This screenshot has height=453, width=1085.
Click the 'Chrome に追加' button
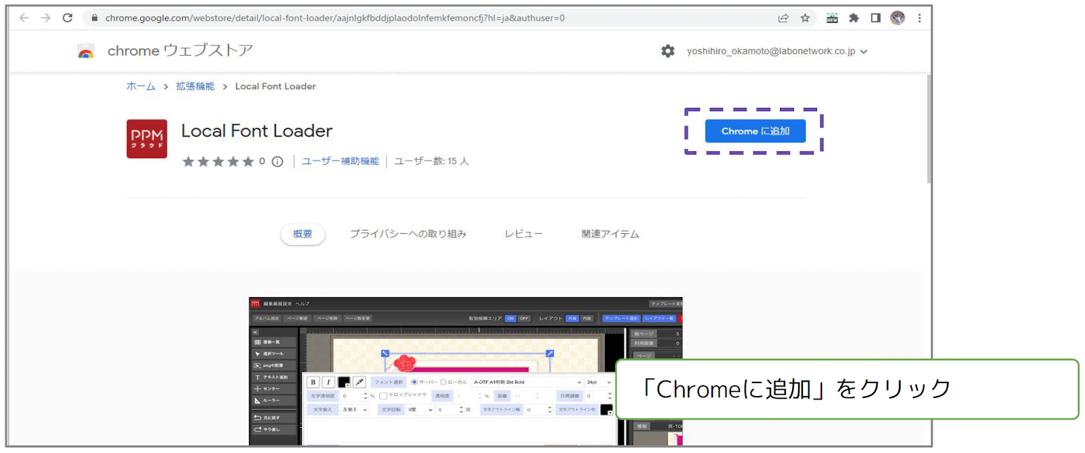click(755, 131)
